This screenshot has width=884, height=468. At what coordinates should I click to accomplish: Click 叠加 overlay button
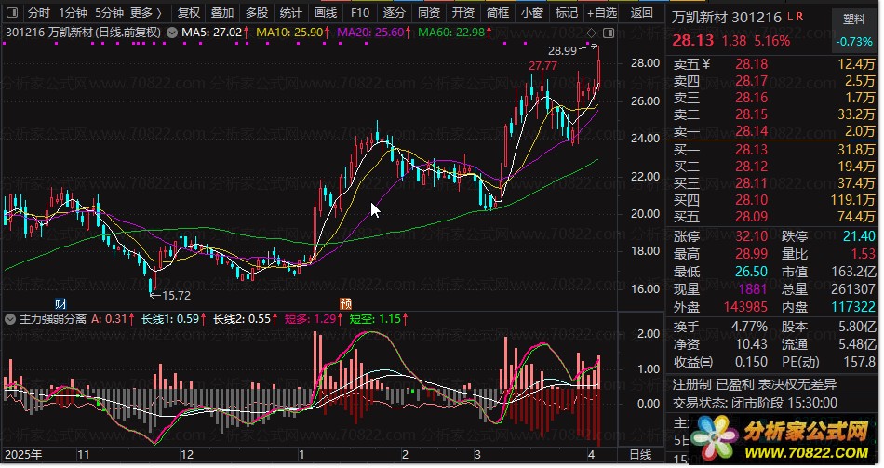point(222,12)
